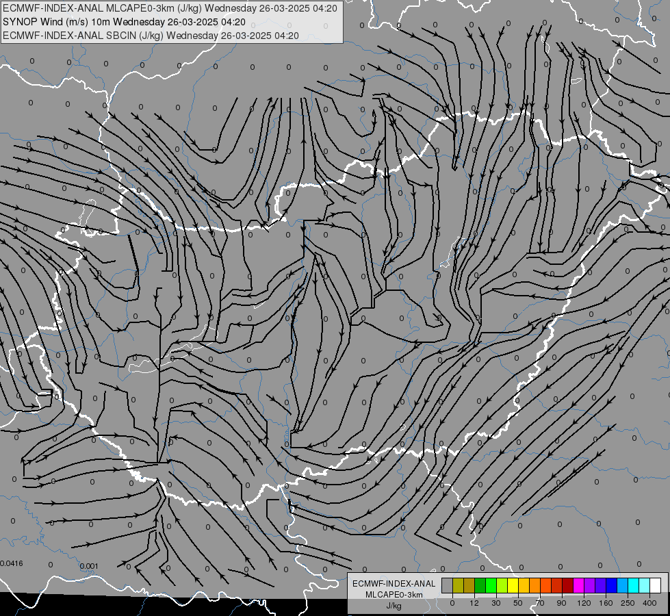Click the magenta legend swatch

click(578, 585)
